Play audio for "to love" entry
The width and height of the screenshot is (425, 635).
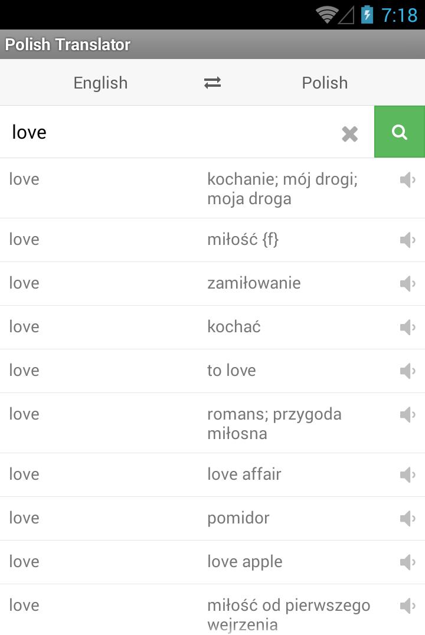pos(407,371)
